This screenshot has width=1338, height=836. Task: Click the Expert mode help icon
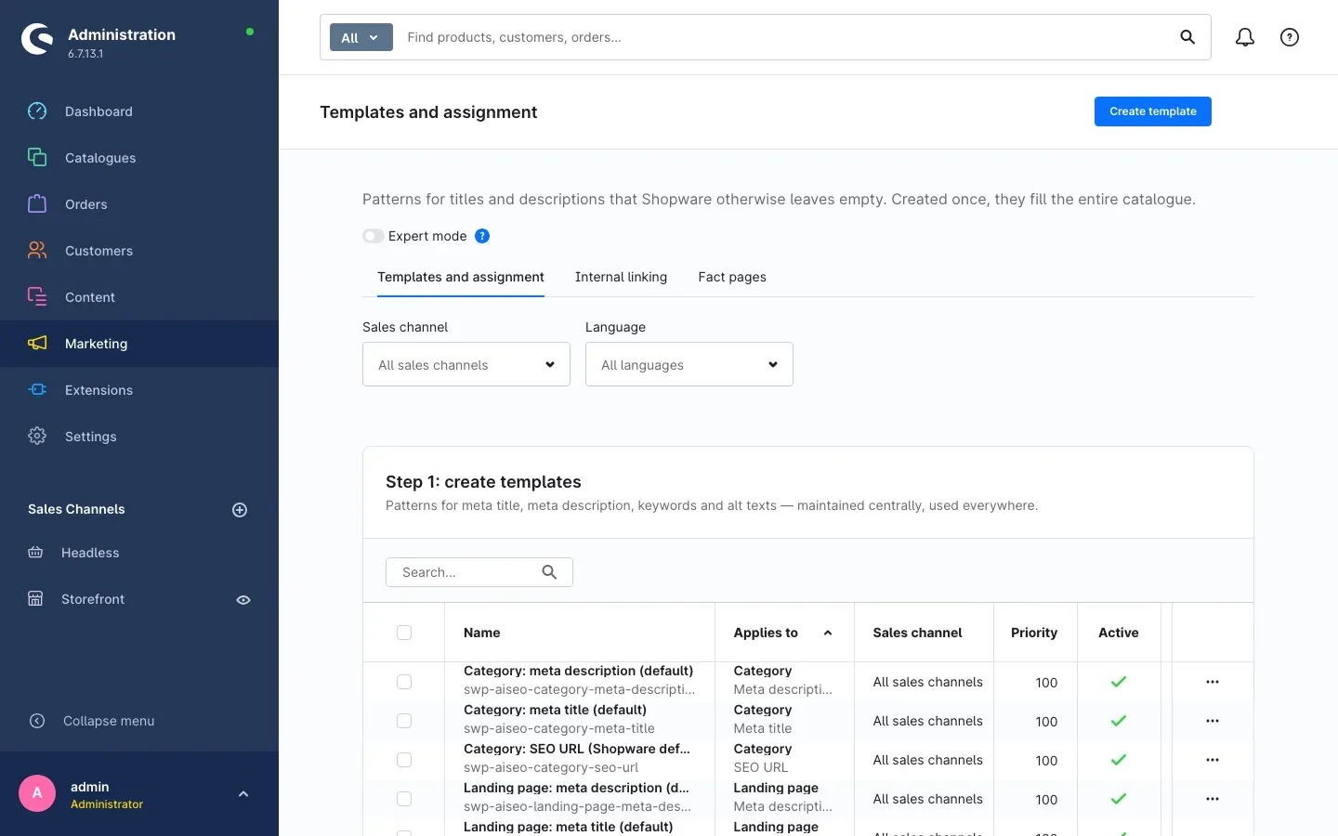pyautogui.click(x=482, y=236)
